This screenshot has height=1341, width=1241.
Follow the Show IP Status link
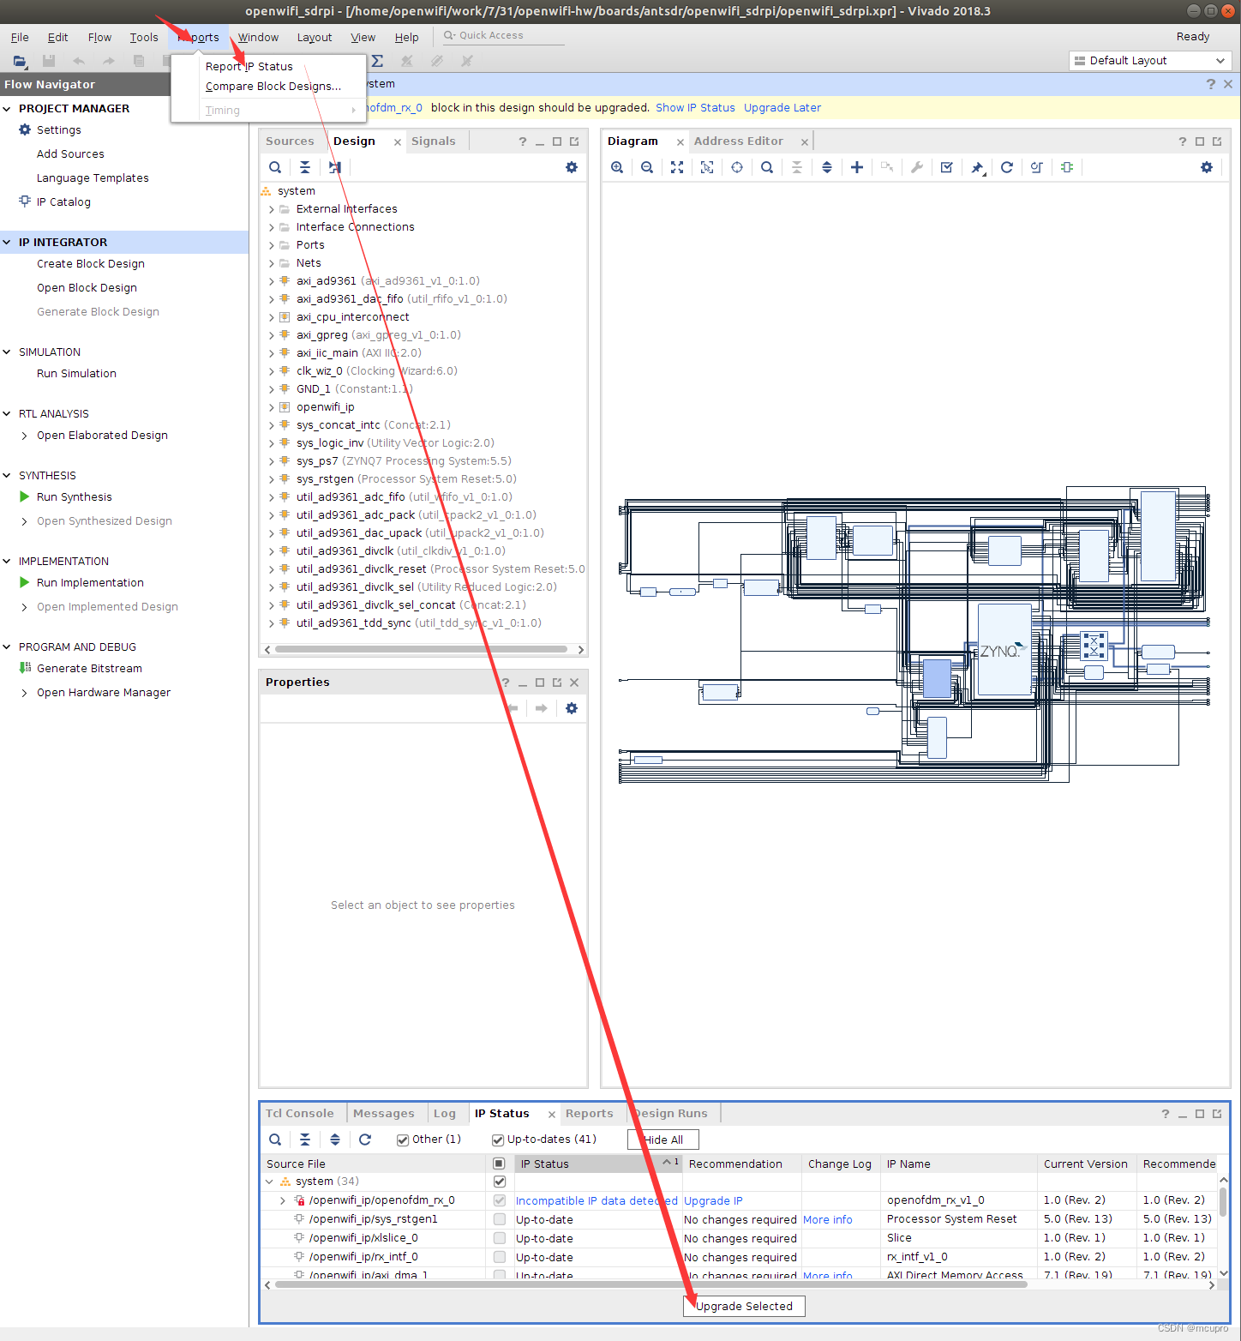point(695,108)
